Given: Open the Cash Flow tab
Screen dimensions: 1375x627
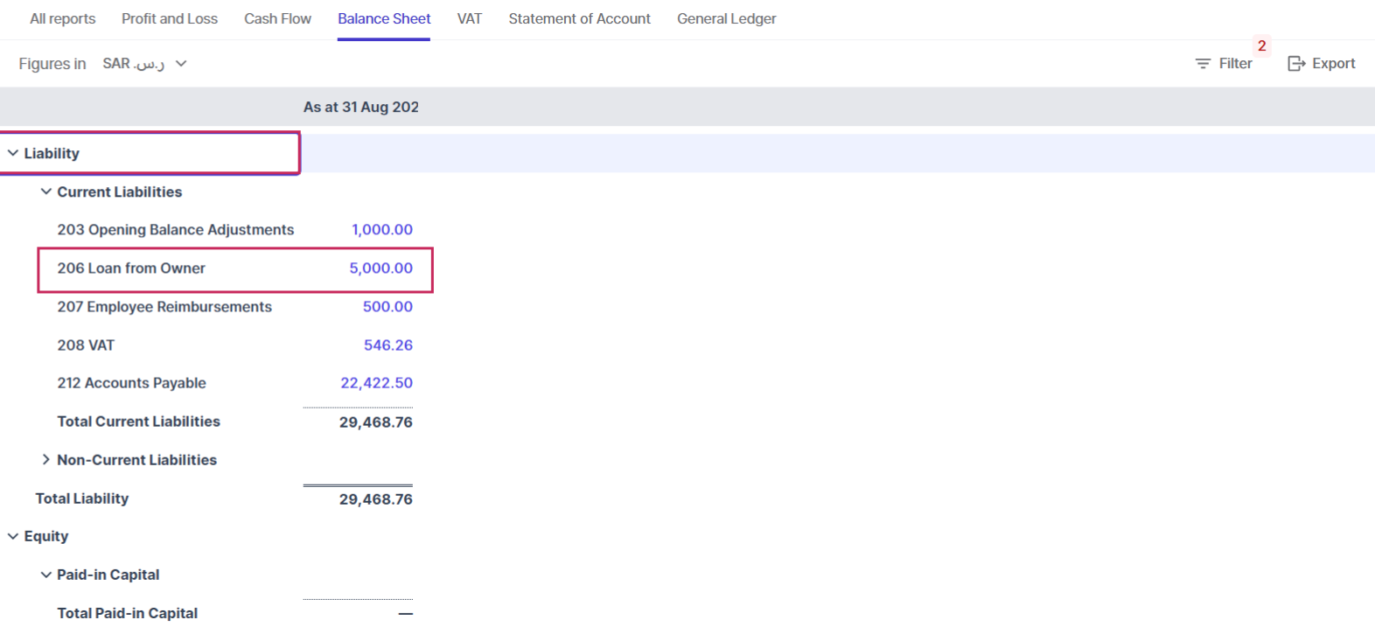Looking at the screenshot, I should pyautogui.click(x=277, y=18).
